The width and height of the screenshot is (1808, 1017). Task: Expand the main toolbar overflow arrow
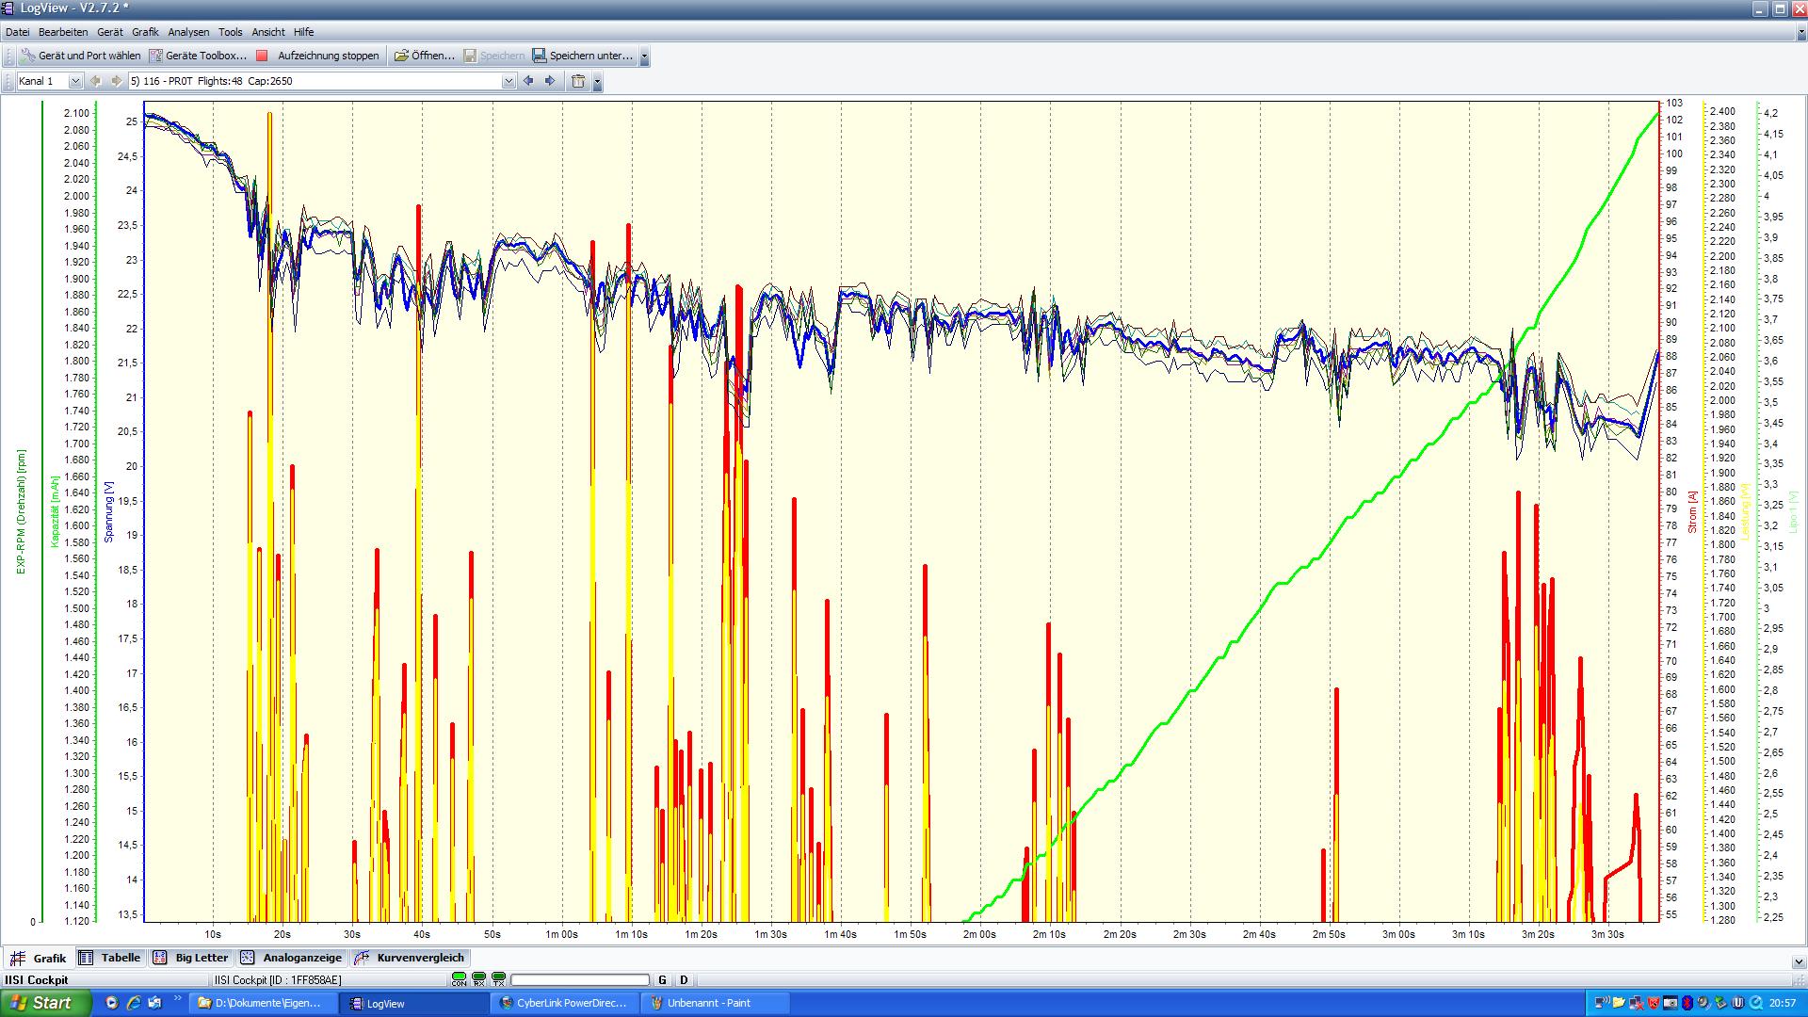(644, 56)
